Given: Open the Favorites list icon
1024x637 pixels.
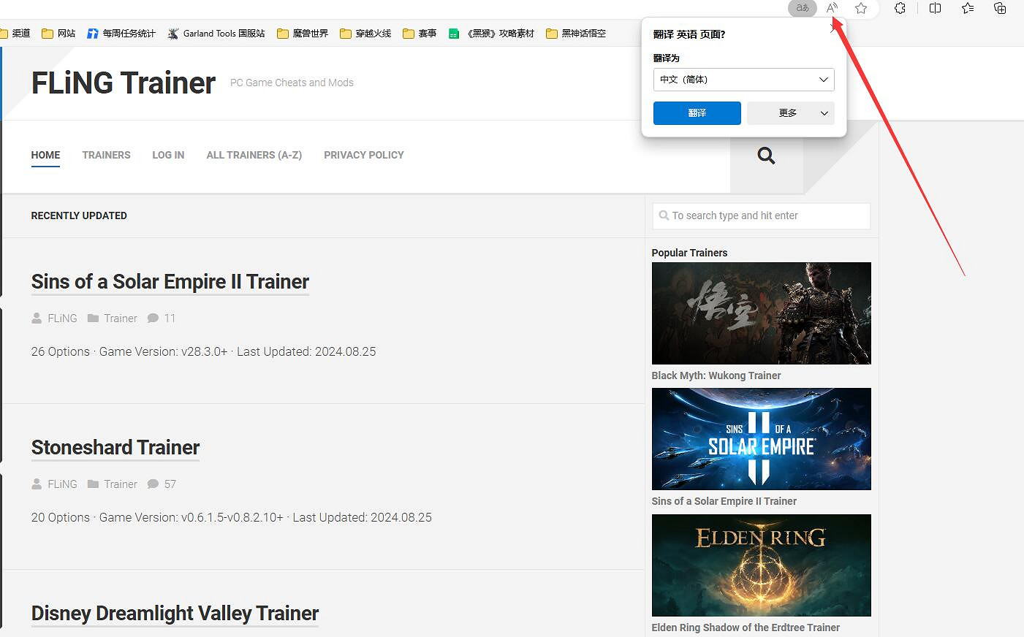Looking at the screenshot, I should [x=968, y=8].
